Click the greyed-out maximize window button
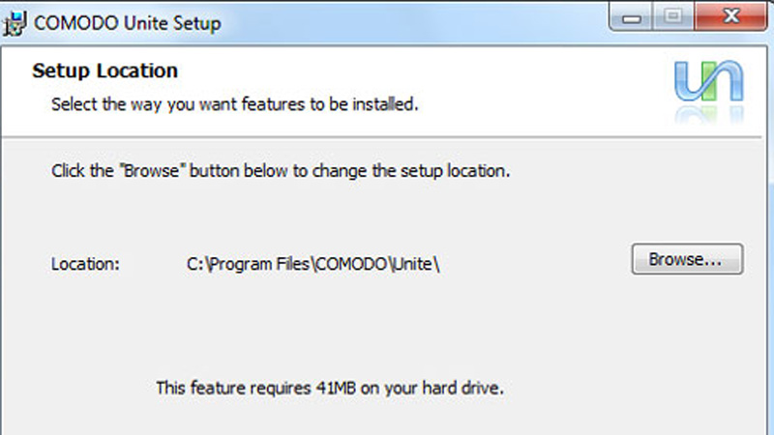The height and width of the screenshot is (435, 774). pyautogui.click(x=672, y=16)
